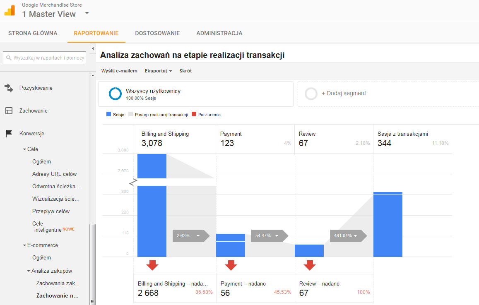Click the Review blue bar

(x=309, y=251)
